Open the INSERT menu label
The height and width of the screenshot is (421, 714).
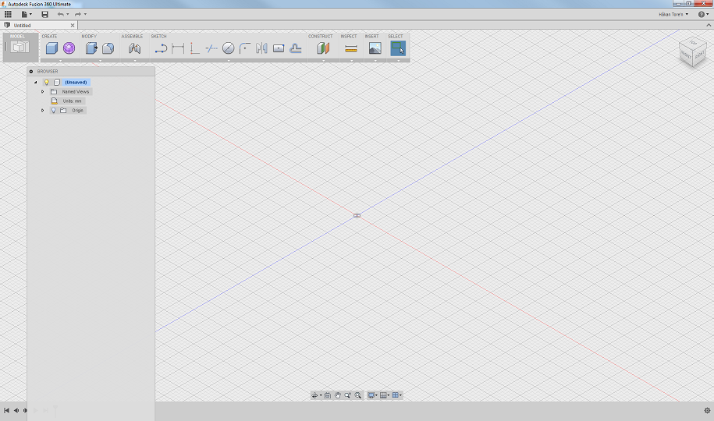tap(371, 37)
